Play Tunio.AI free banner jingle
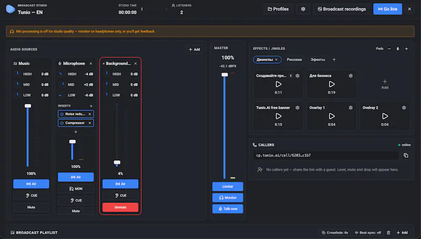 tap(278, 116)
